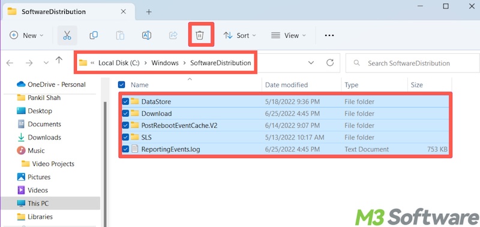The height and width of the screenshot is (227, 480).
Task: Refresh the SoftwareDistribution folder
Action: click(x=329, y=63)
